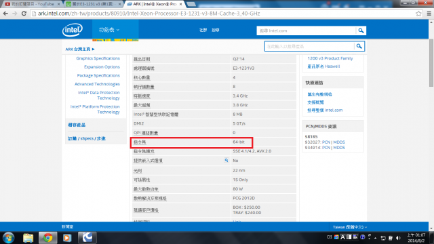The image size is (434, 244).
Task: Select the 3.4 GHz clock speed value
Action: coord(240,96)
